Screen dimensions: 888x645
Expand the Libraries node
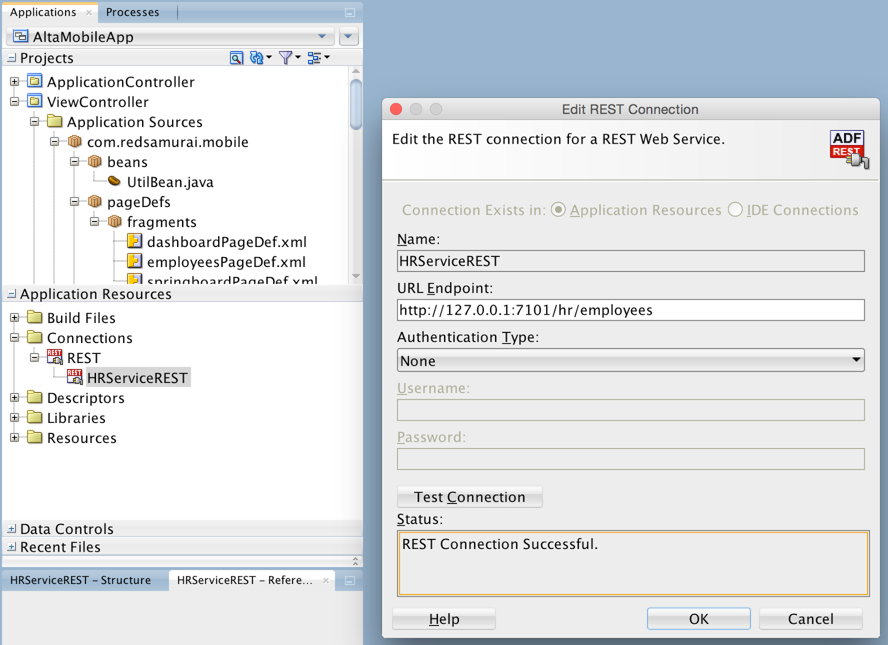(x=14, y=417)
